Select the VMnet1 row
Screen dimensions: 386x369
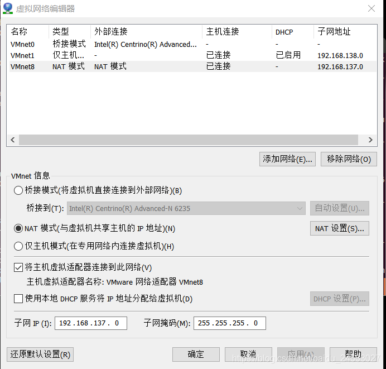193,55
